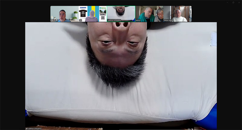Maximize or restore the meeting window
The width and height of the screenshot is (242, 130).
click(x=233, y=2)
